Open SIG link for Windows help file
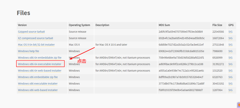The width and height of the screenshot is (240, 108). (x=230, y=51)
